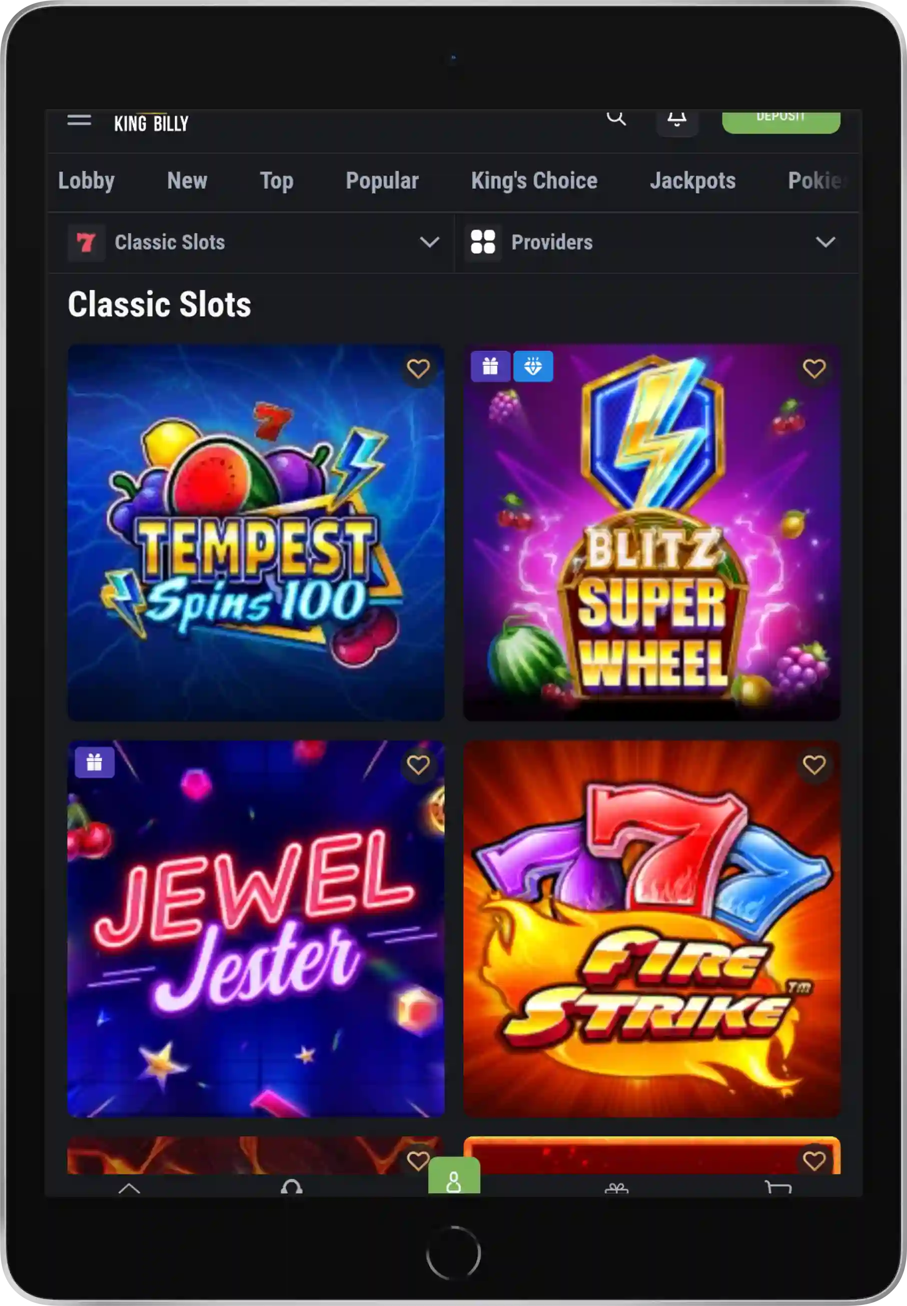Tap the diamond badge on Blitz Super Wheel
Viewport: 907px width, 1306px height.
pyautogui.click(x=532, y=367)
